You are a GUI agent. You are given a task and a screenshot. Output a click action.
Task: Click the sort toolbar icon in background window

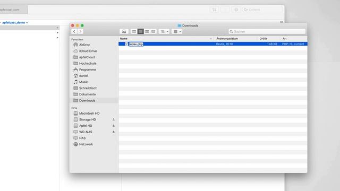pos(214,10)
